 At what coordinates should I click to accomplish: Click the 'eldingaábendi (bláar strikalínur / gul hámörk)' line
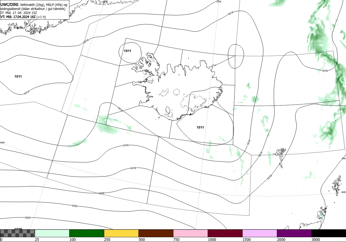(33, 9)
